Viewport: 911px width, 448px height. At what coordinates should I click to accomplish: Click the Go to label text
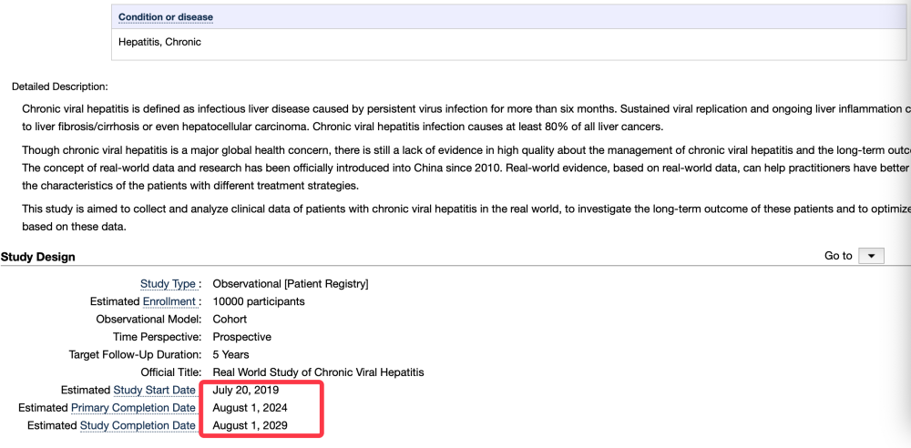[838, 256]
